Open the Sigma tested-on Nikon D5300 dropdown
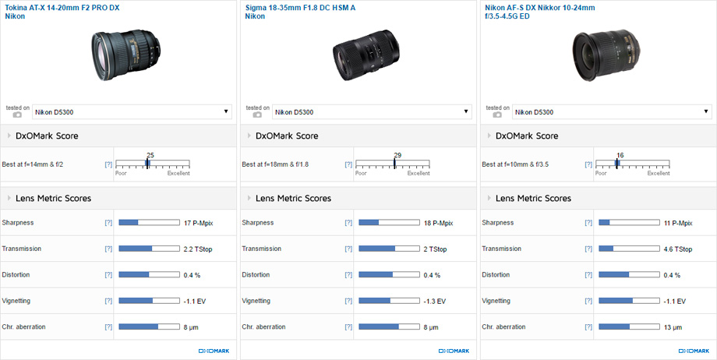This screenshot has width=717, height=360. 373,112
